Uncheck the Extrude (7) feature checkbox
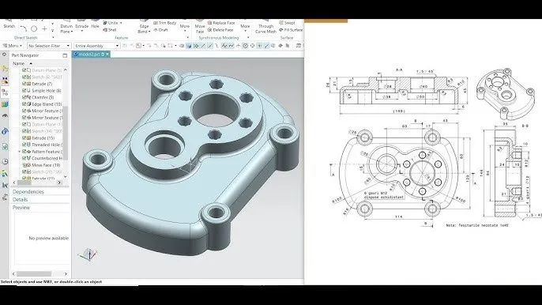542x305 pixels. (24, 84)
